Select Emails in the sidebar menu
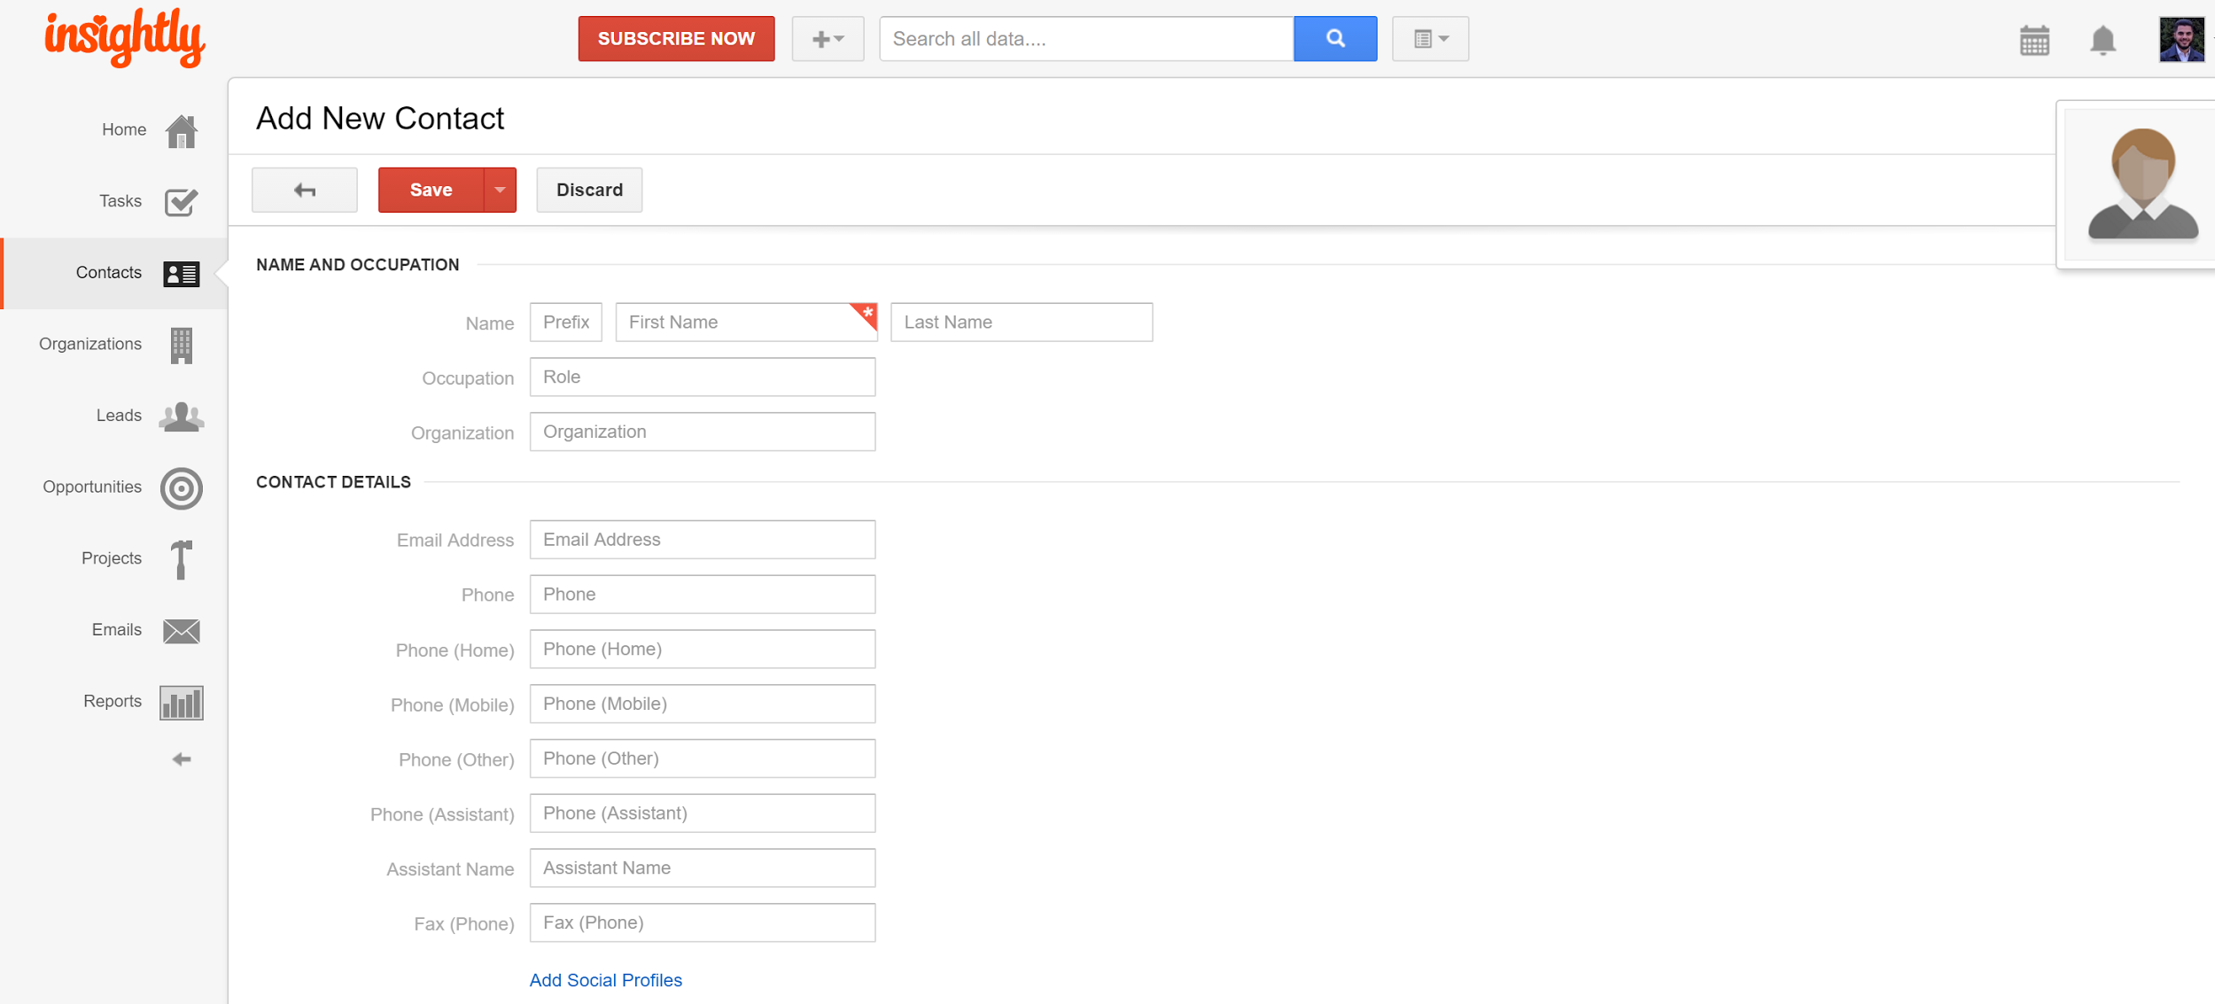 (116, 630)
